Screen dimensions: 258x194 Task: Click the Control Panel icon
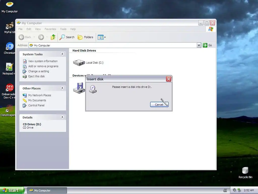coord(25,105)
